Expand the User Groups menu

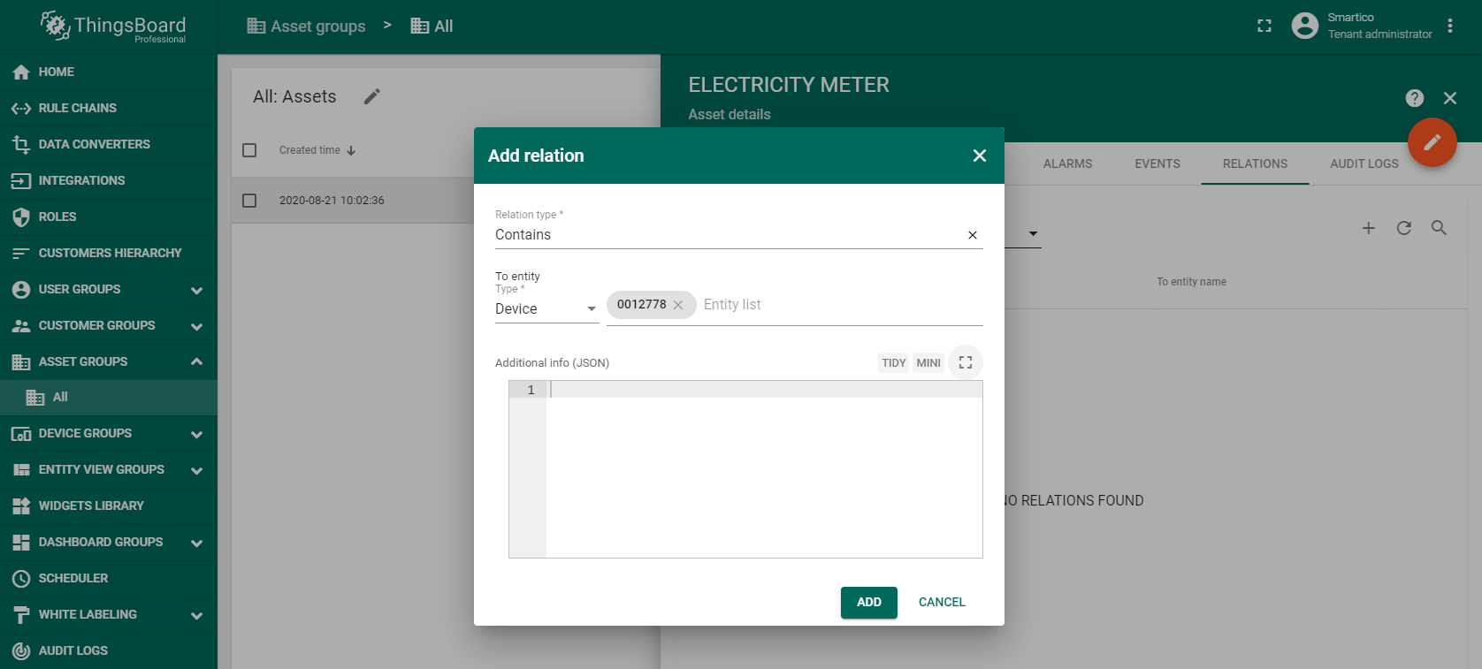pyautogui.click(x=196, y=290)
